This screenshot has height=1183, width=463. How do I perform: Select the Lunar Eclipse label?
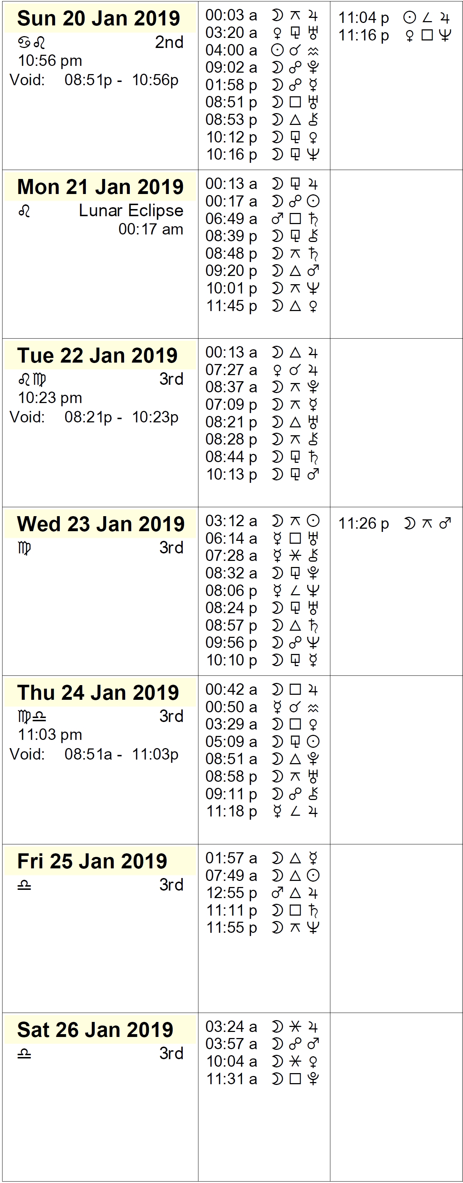coord(131,210)
